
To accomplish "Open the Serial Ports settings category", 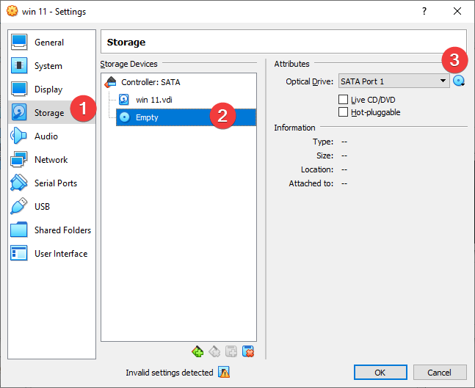I will (51, 183).
